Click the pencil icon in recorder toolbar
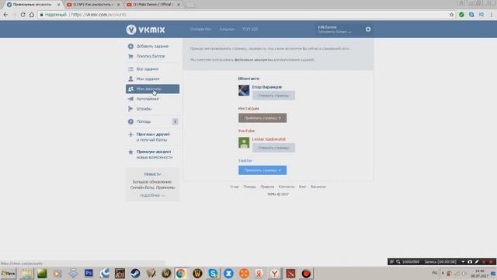 tap(477, 262)
